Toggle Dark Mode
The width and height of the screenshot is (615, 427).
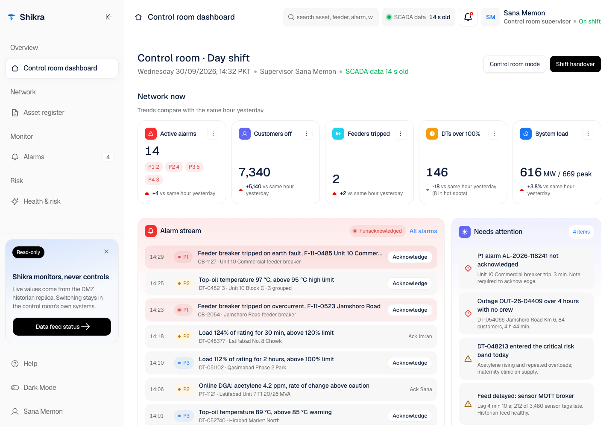tap(62, 388)
